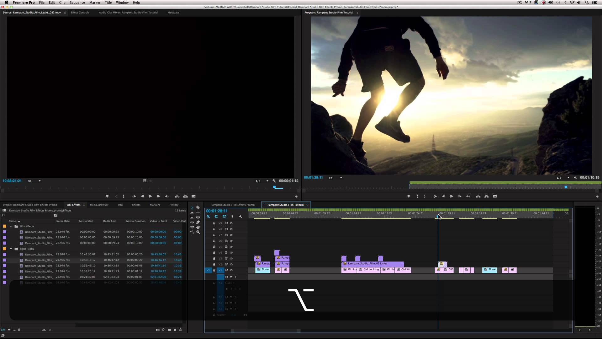Viewport: 602px width, 339px height.
Task: Export frame from Source monitor
Action: [x=193, y=196]
